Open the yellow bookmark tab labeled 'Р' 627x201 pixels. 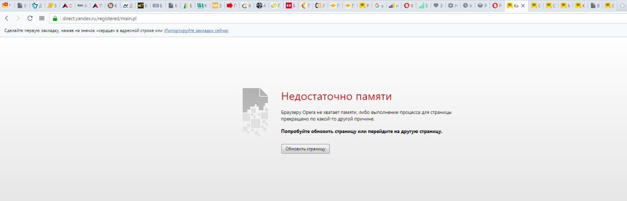click(x=365, y=6)
